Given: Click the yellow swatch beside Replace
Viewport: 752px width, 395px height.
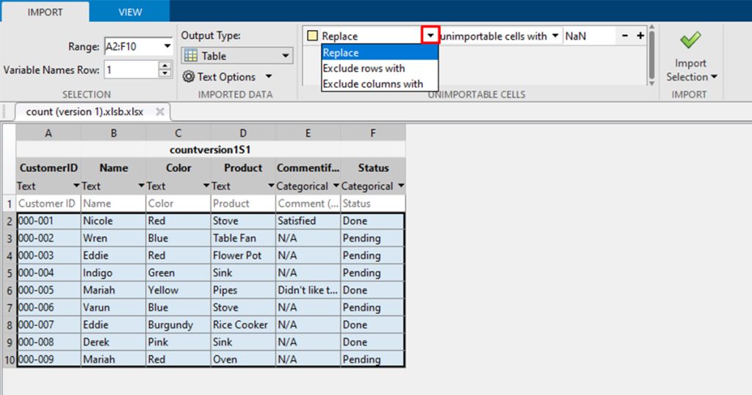Looking at the screenshot, I should coord(312,36).
